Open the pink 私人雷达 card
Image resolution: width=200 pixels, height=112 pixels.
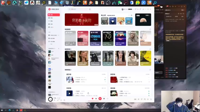pyautogui.click(x=83, y=38)
